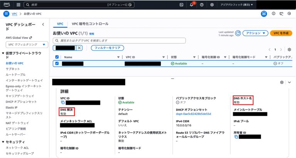Open table preferences gear icon

click(289, 50)
